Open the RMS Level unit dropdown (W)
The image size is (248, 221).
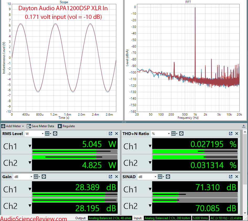click(34, 134)
